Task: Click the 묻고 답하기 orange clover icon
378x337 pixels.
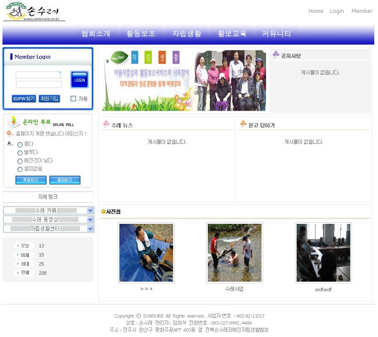Action: tap(243, 124)
